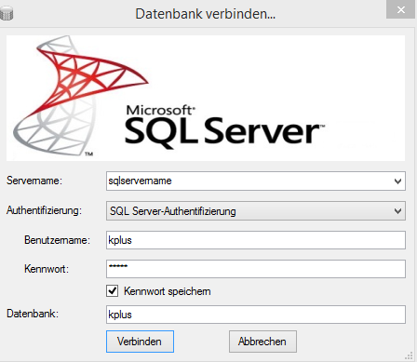Click the Kennwort password field
Screen dimensions: 417x362
click(256, 269)
